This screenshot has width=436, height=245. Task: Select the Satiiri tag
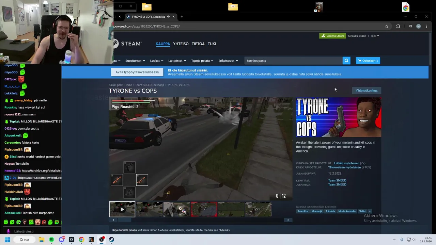[362, 211]
